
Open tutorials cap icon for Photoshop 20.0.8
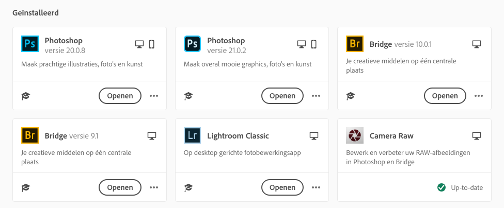click(x=25, y=96)
